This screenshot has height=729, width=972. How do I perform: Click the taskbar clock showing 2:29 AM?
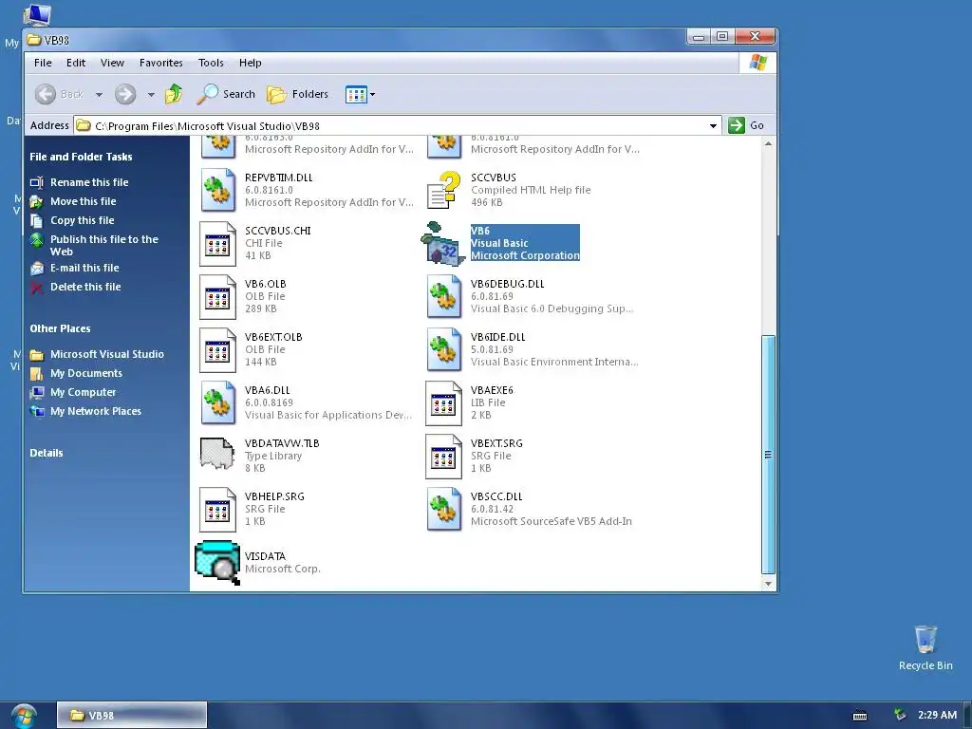tap(937, 716)
